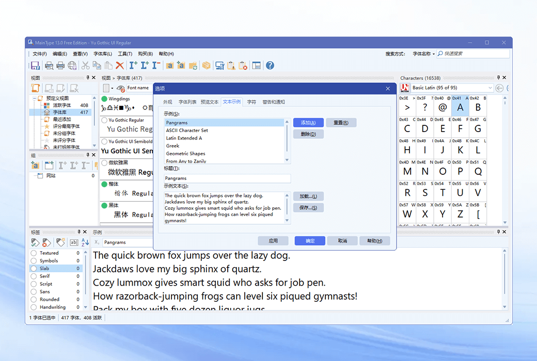Click the refresh folder icon in toolbar
Screen dimensions: 537x361
193,65
